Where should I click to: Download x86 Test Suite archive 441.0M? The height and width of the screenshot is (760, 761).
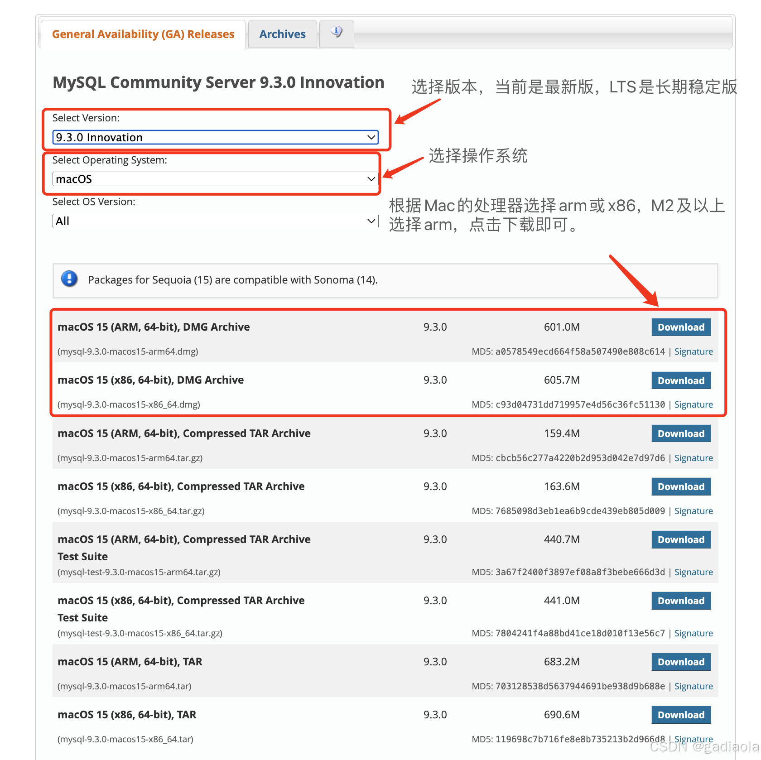coord(681,601)
